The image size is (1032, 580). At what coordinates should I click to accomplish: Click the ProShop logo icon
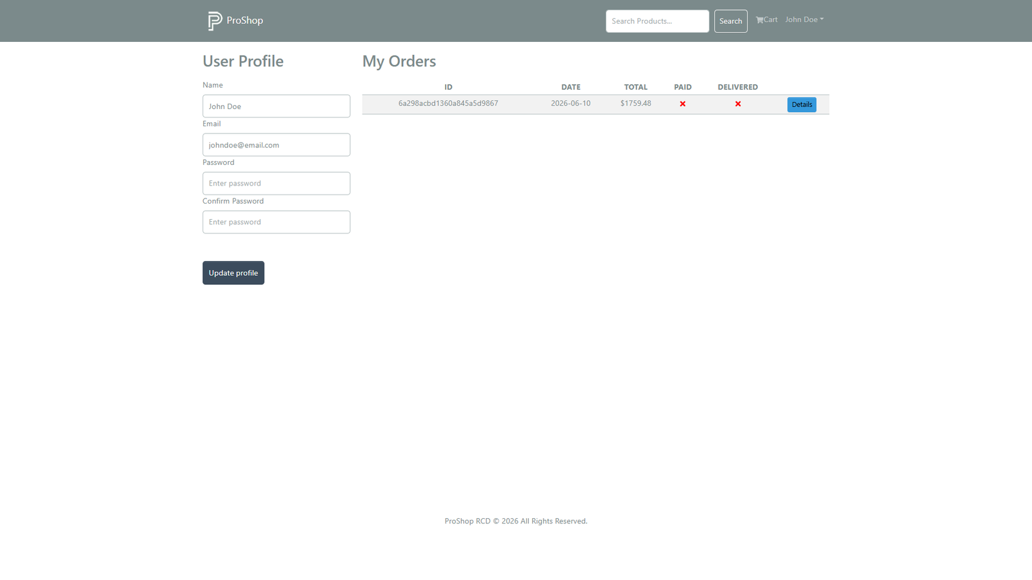click(215, 21)
